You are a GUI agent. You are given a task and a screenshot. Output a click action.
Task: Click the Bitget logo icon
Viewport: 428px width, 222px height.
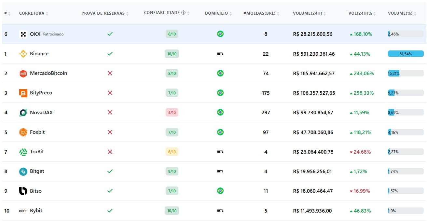tap(23, 171)
